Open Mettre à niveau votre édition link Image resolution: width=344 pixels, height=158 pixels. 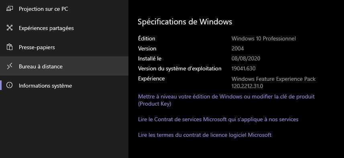tap(226, 100)
